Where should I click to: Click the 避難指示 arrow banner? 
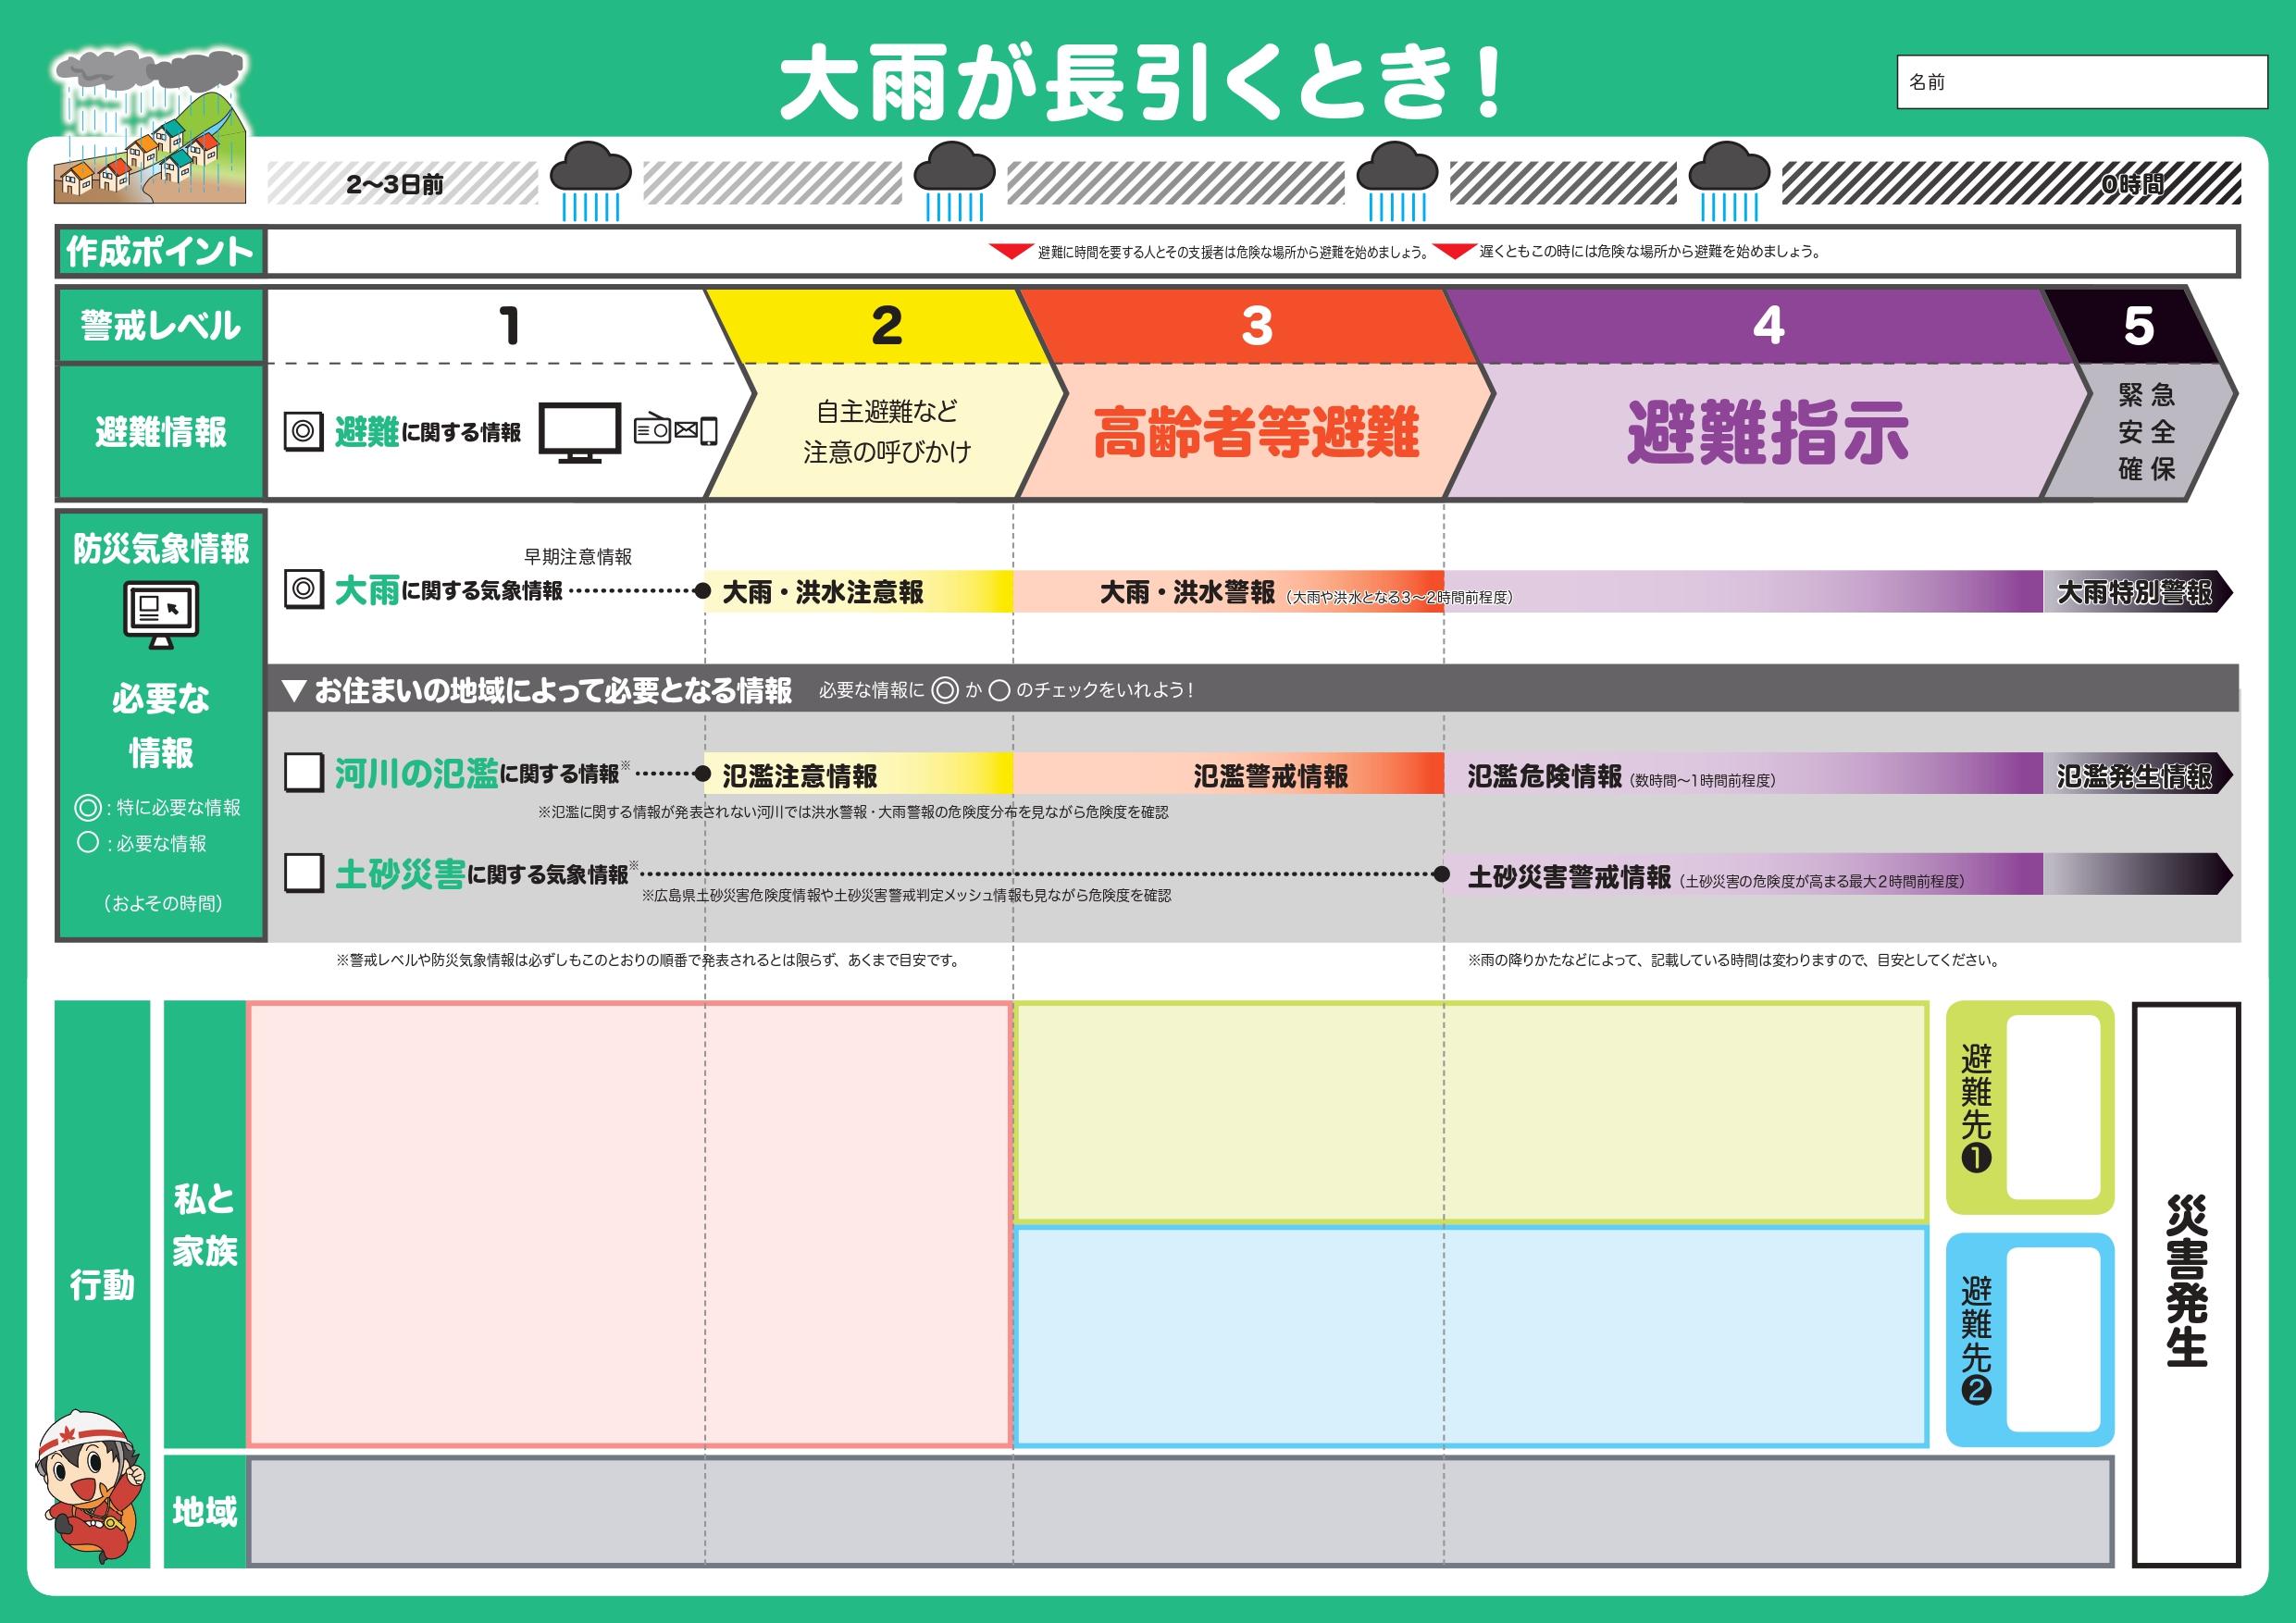coord(1768,431)
